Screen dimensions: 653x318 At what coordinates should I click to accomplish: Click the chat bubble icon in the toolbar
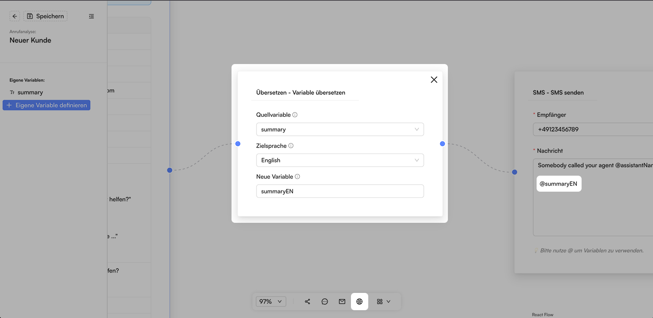(325, 302)
